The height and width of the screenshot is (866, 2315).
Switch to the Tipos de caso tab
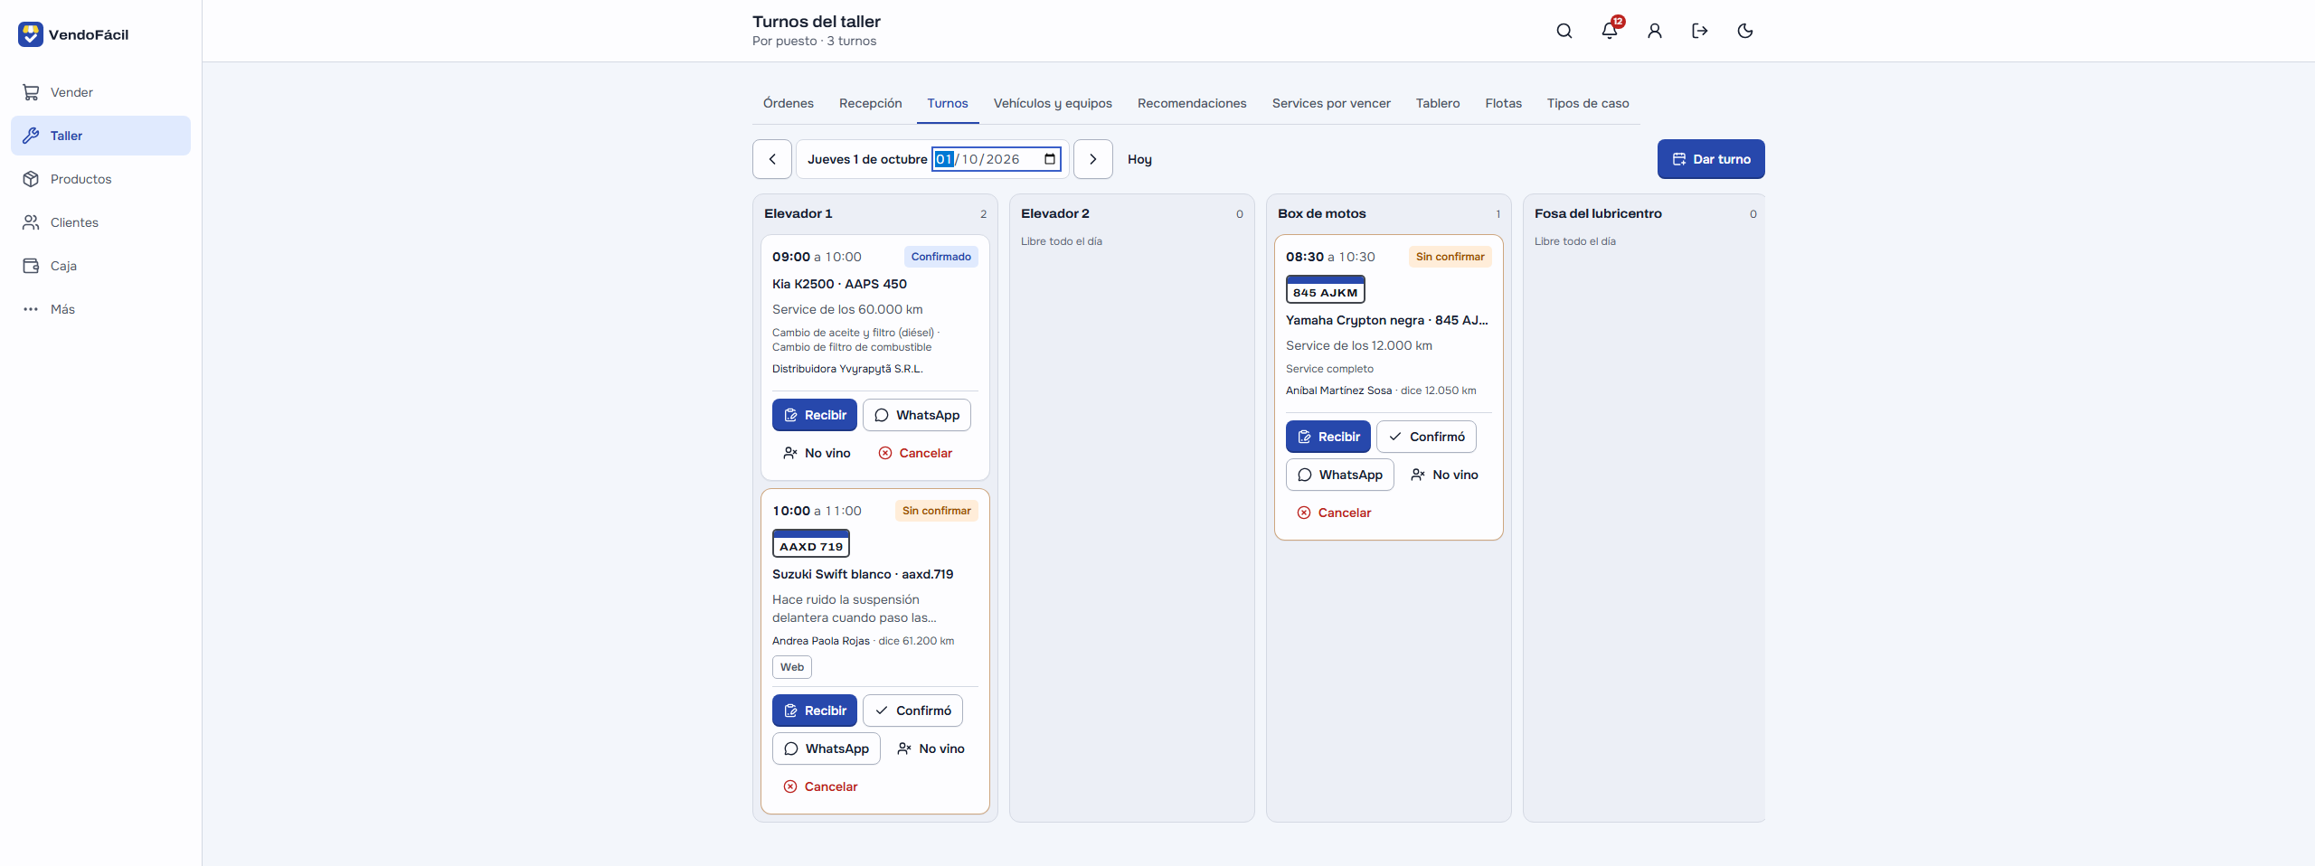pyautogui.click(x=1588, y=103)
